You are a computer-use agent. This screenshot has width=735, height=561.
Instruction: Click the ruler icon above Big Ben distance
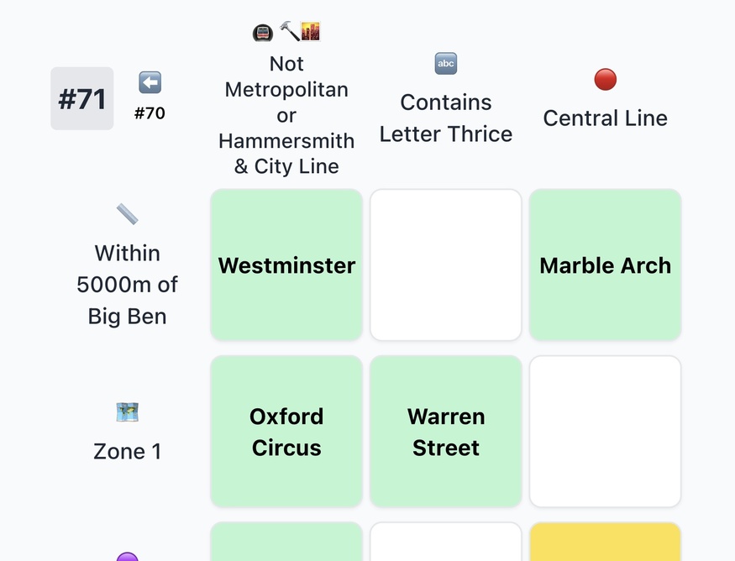tap(127, 214)
